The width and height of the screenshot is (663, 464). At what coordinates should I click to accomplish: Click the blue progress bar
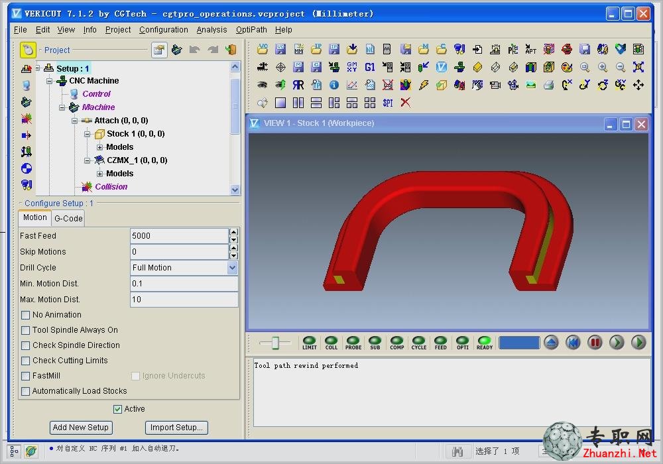pyautogui.click(x=519, y=342)
